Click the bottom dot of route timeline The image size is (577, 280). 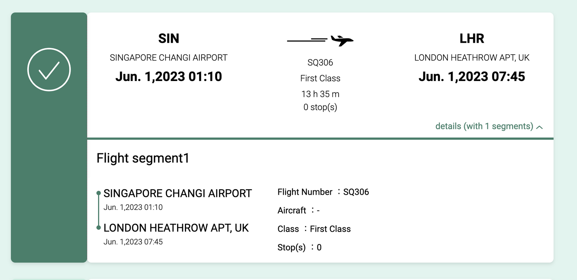point(98,227)
